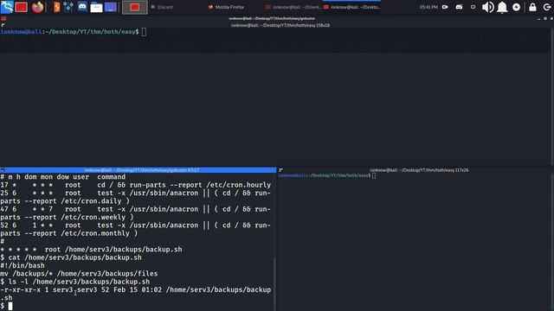Lock the screen with padlock icon
The height and width of the screenshot is (311, 554).
[x=533, y=7]
